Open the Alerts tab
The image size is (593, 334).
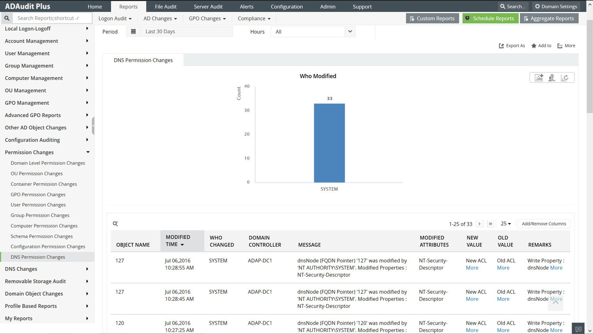click(x=247, y=7)
